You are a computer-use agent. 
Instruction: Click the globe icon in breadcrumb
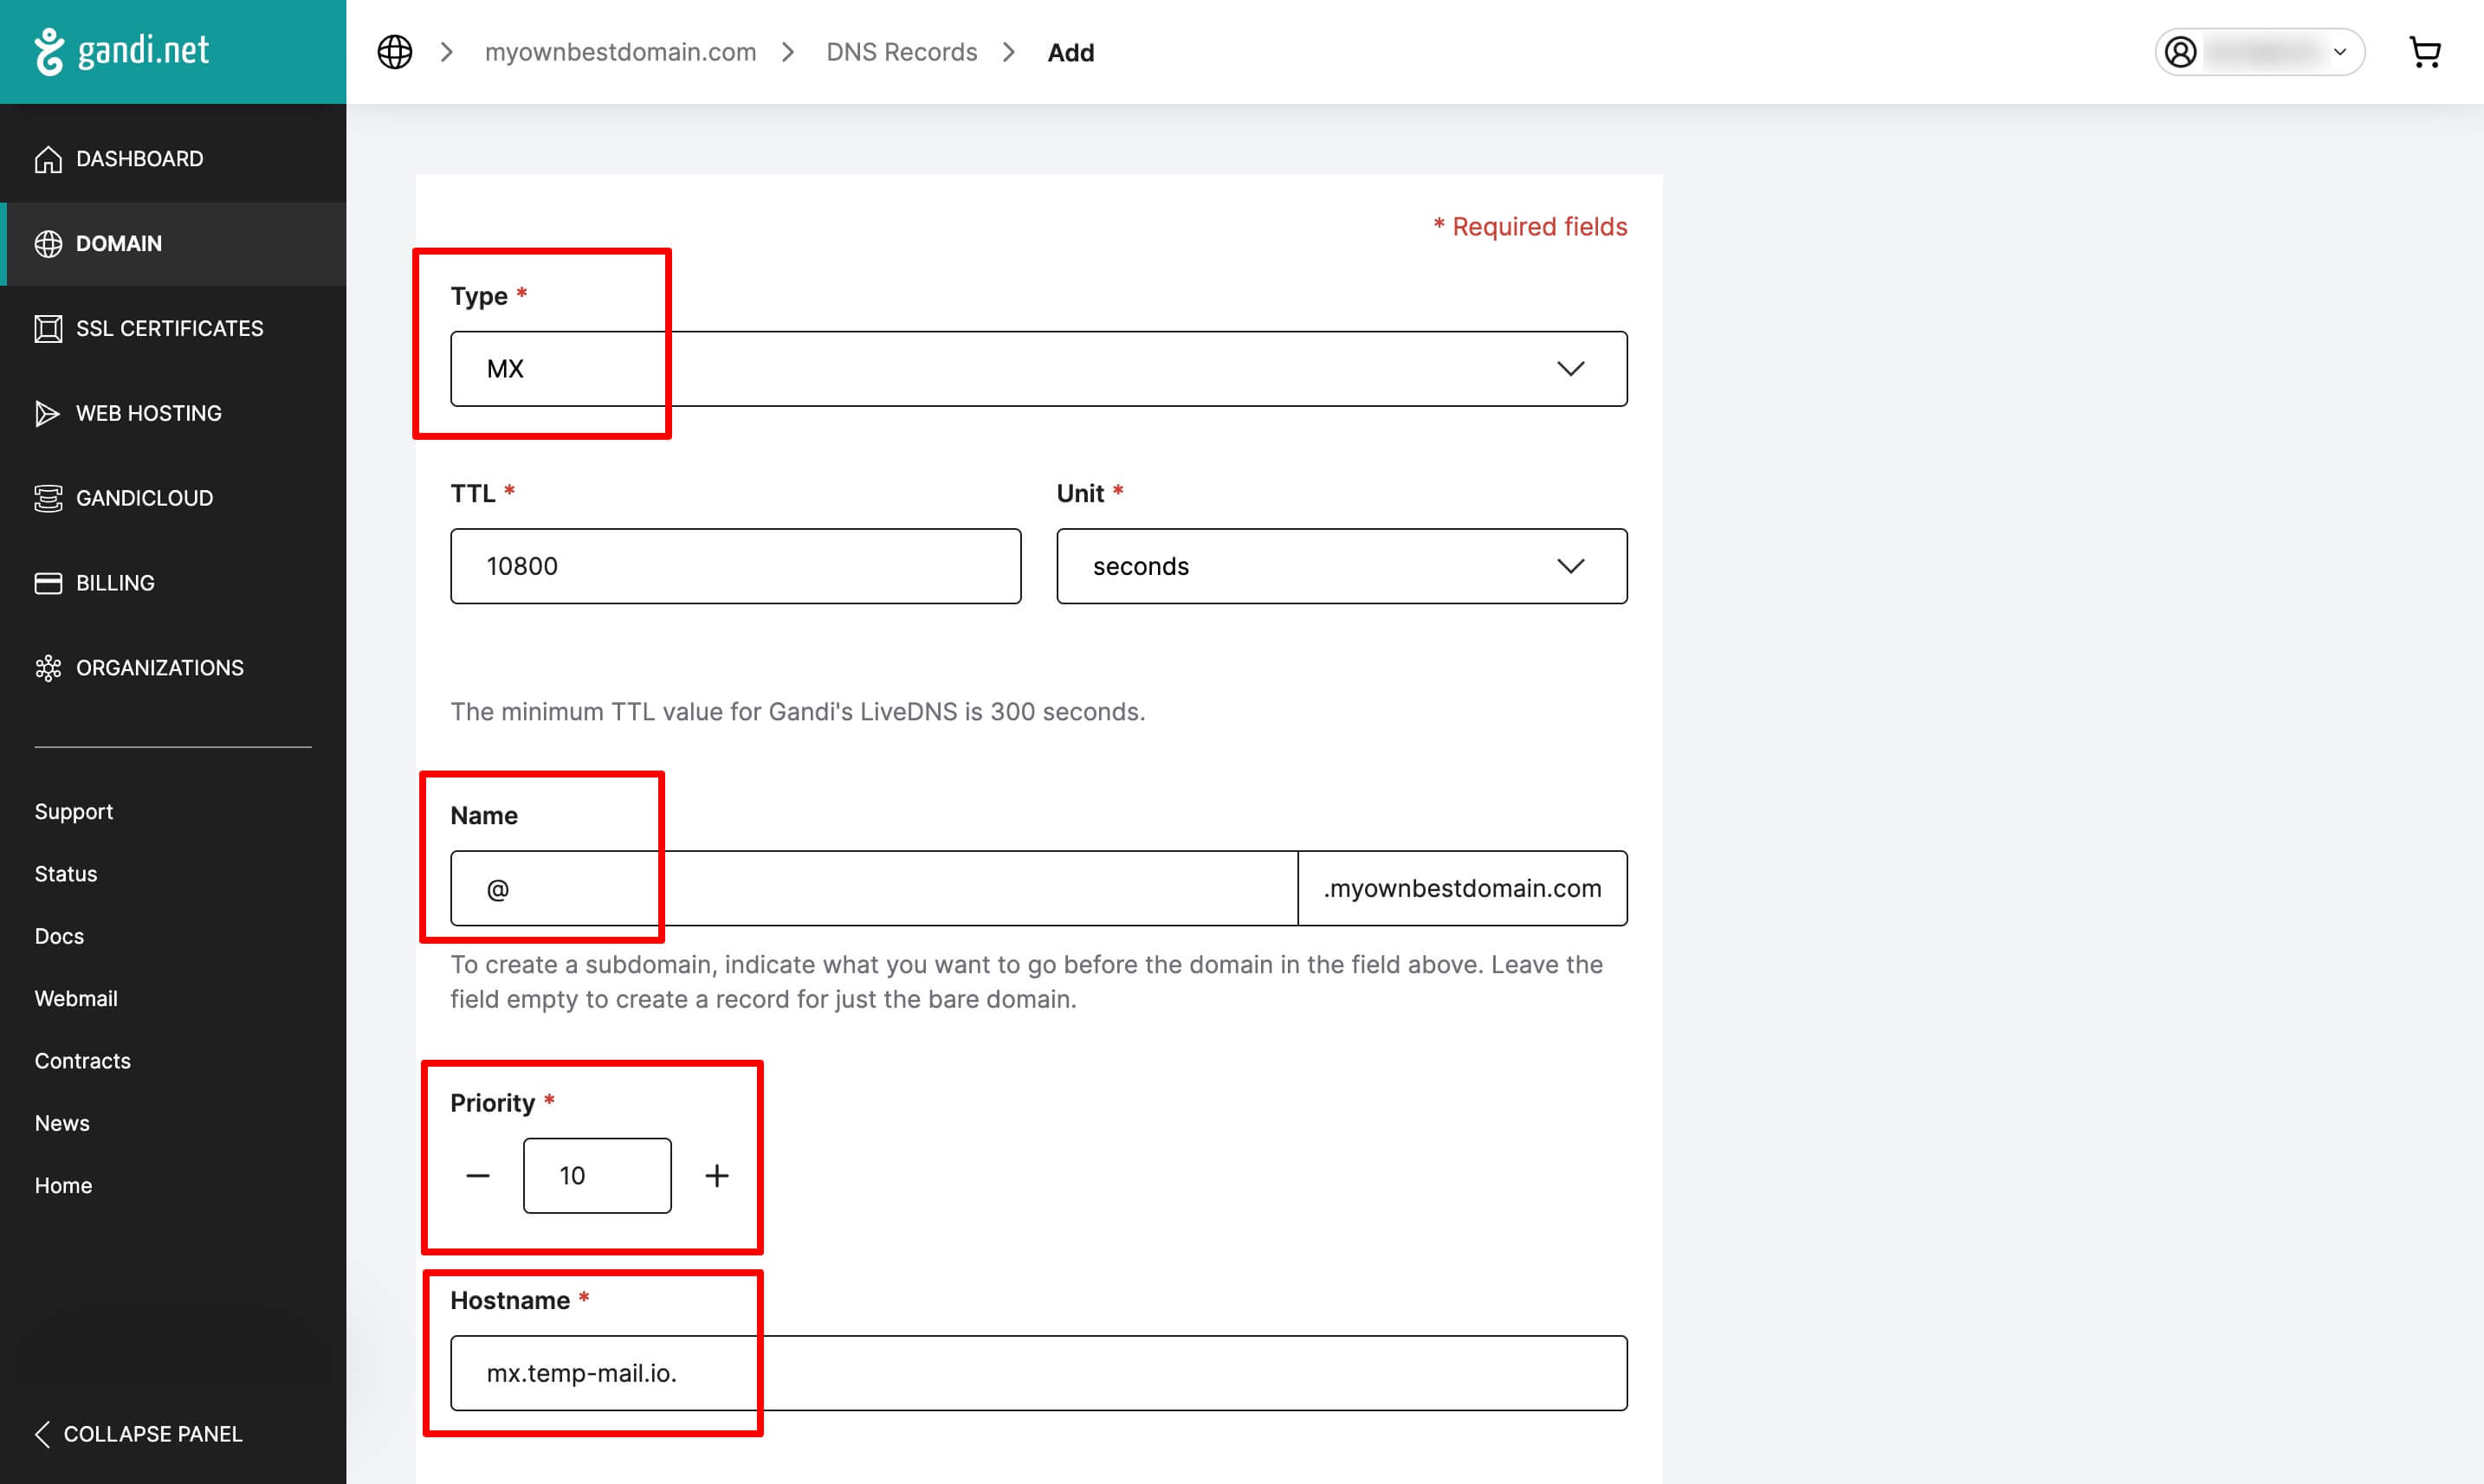(394, 52)
